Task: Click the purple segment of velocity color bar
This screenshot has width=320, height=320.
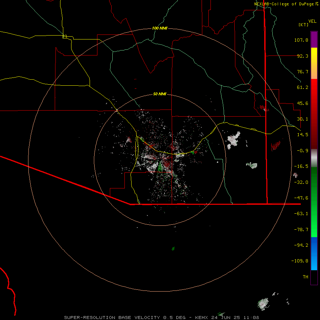Action: point(314,40)
